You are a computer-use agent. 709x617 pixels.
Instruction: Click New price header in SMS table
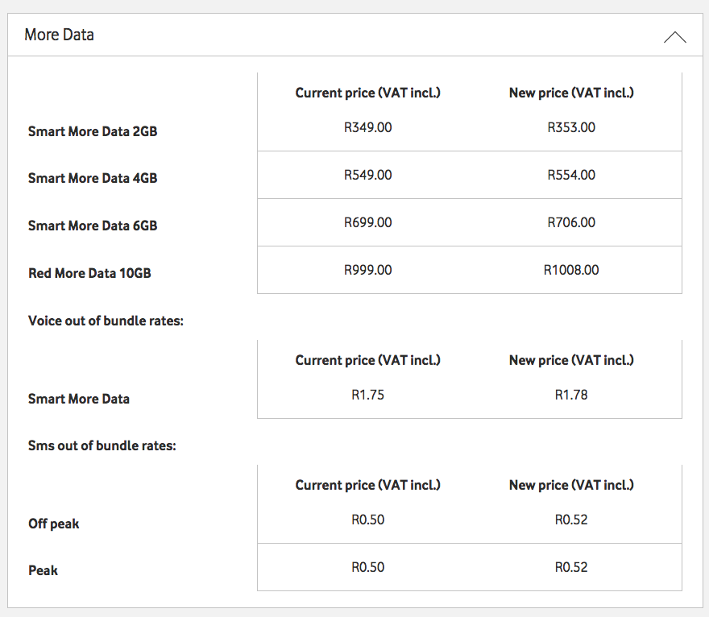pyautogui.click(x=571, y=485)
